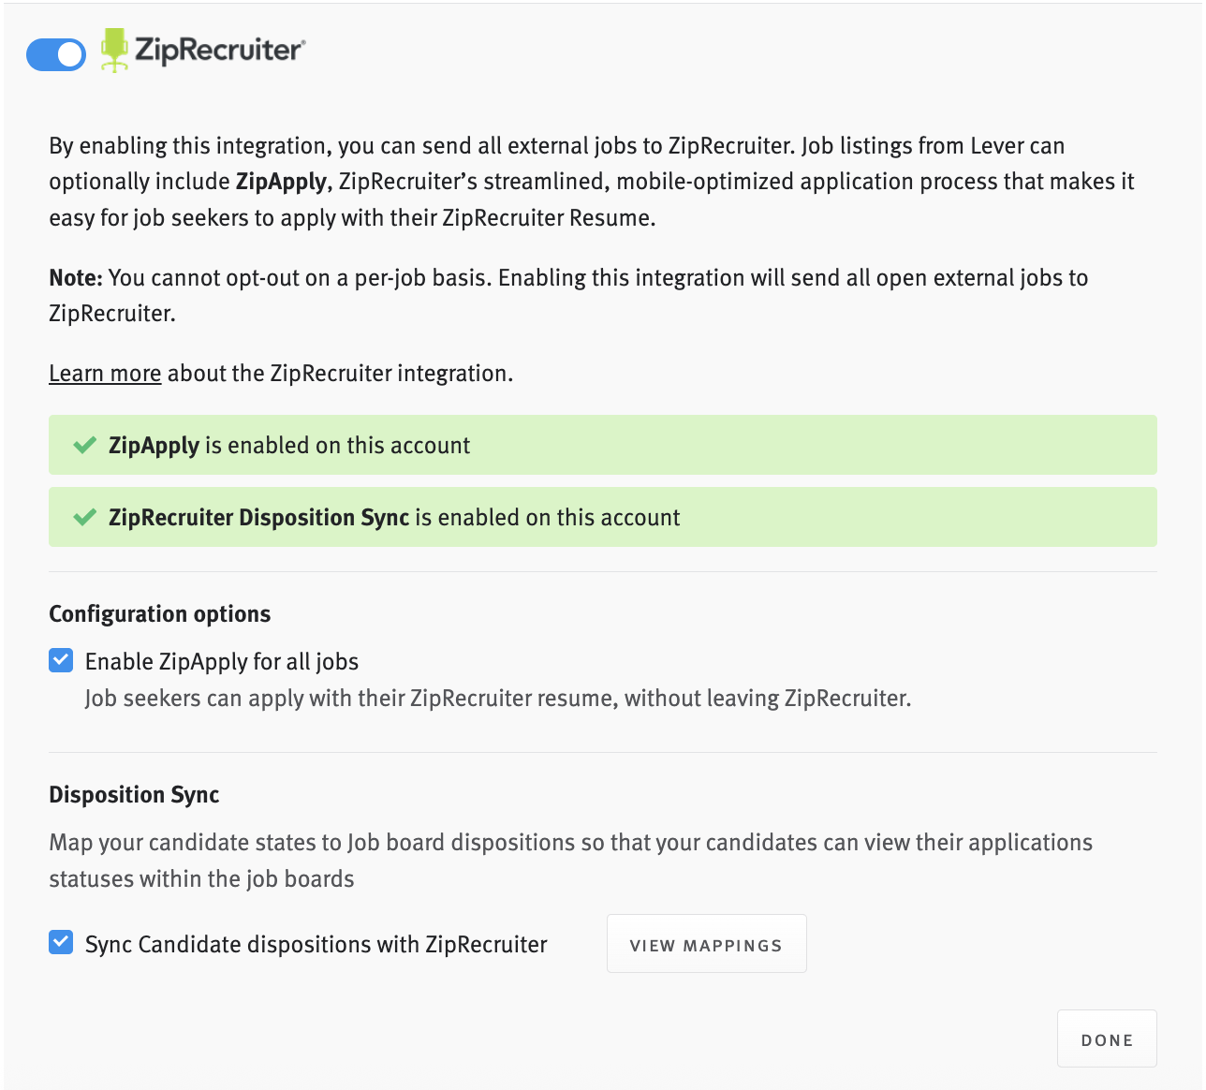1206x1090 pixels.
Task: Click the intro paragraph describing the integration
Action: 591,182
